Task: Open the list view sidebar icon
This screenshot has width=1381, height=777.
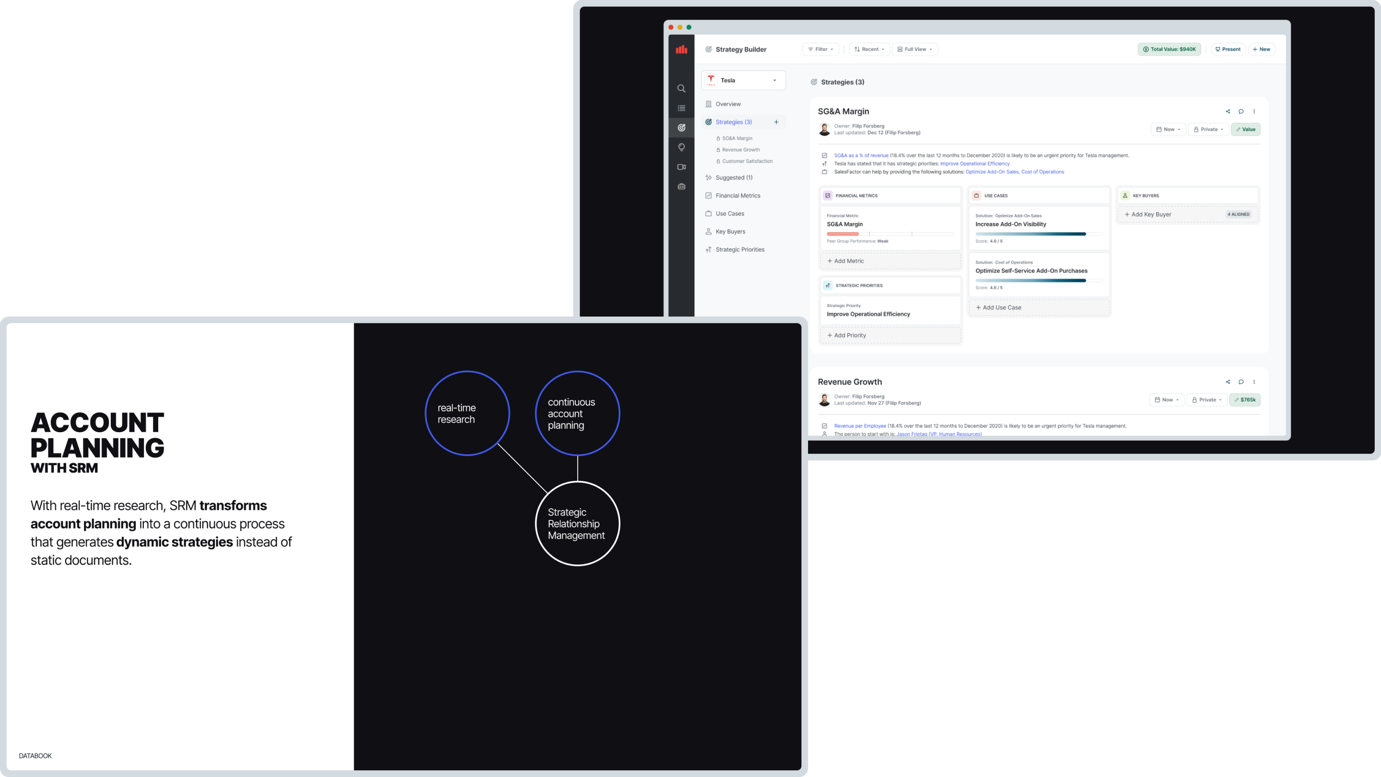Action: click(681, 108)
